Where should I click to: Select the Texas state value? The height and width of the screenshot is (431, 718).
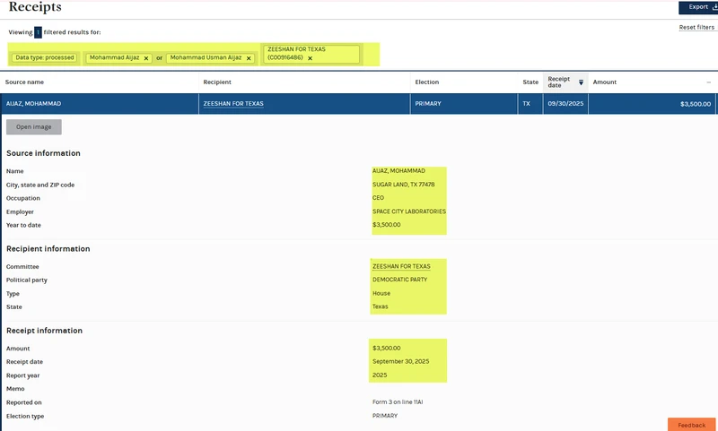tap(380, 306)
